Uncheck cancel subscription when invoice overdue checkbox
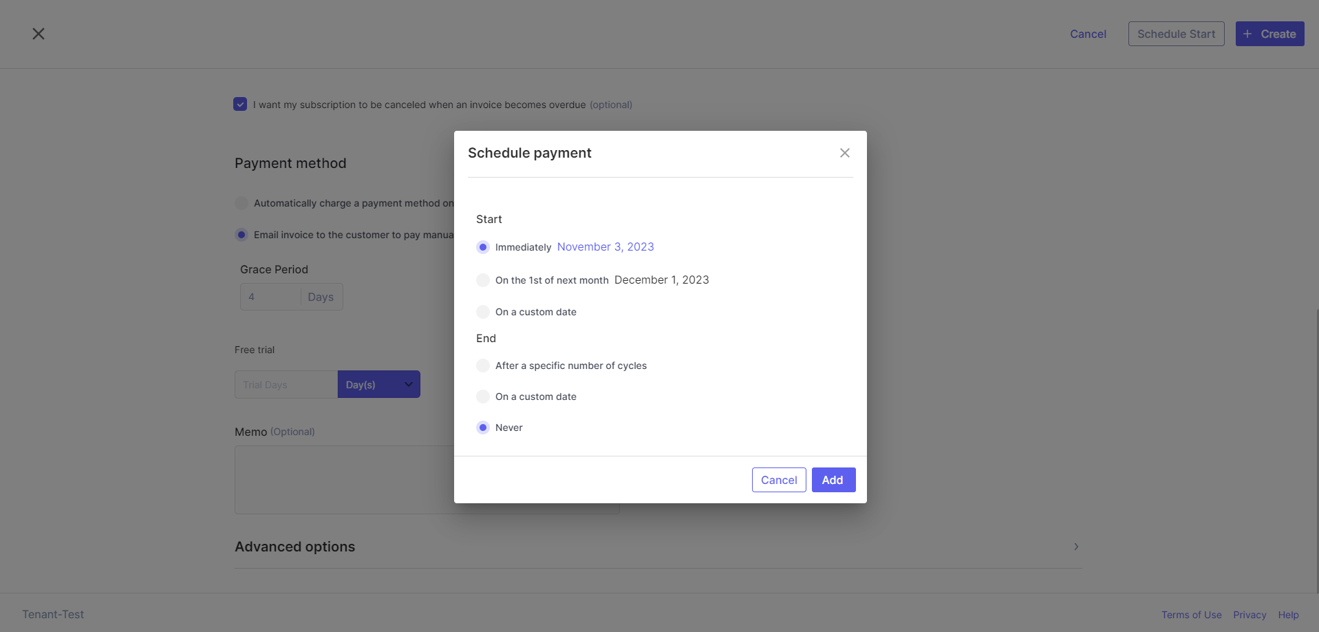The image size is (1319, 632). point(240,104)
